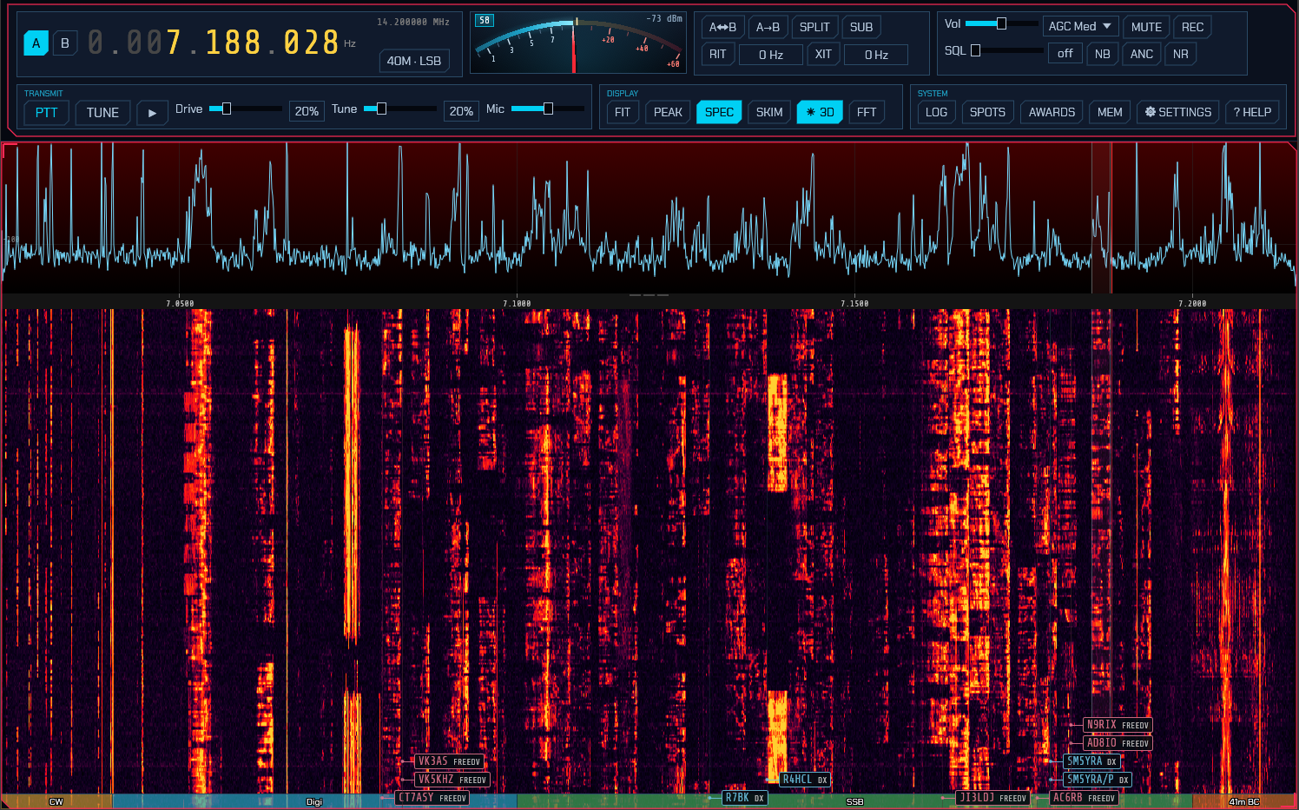Select VFO B
The width and height of the screenshot is (1299, 810).
pyautogui.click(x=64, y=43)
